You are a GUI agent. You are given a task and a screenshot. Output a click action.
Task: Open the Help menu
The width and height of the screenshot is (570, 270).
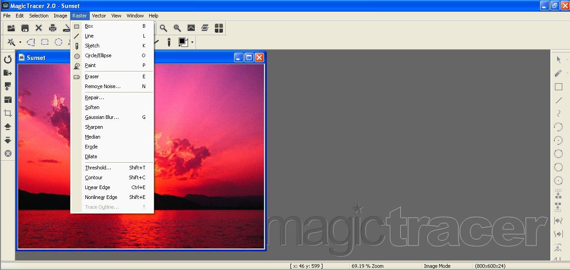tap(153, 16)
